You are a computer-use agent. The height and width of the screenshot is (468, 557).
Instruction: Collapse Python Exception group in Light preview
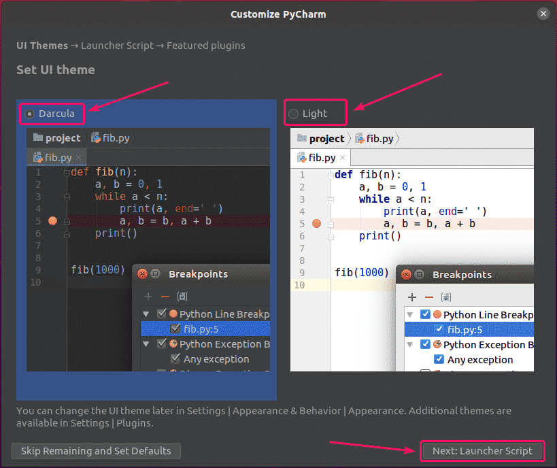(x=410, y=344)
